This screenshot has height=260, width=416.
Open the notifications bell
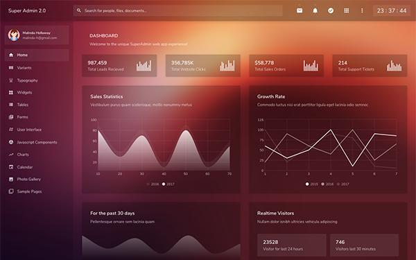[x=315, y=10]
